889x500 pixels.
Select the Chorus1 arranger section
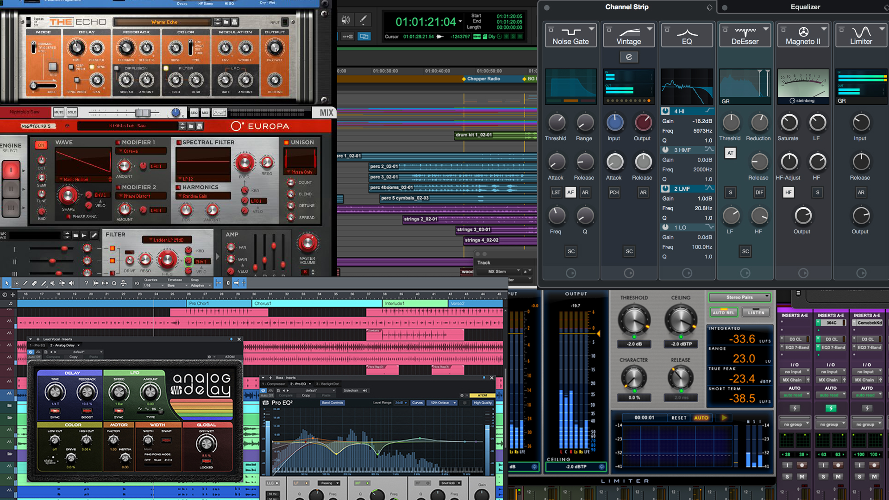tap(317, 304)
